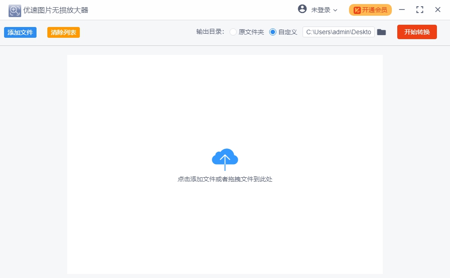The height and width of the screenshot is (278, 450).
Task: Click the 开通会员 VIP badge icon
Action: pyautogui.click(x=358, y=9)
